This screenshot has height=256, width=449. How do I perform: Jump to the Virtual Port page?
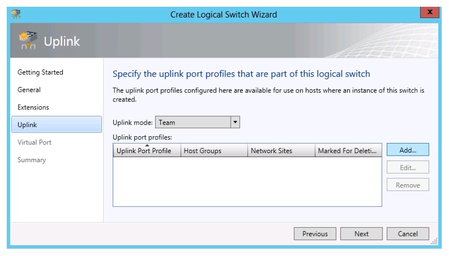pyautogui.click(x=35, y=142)
